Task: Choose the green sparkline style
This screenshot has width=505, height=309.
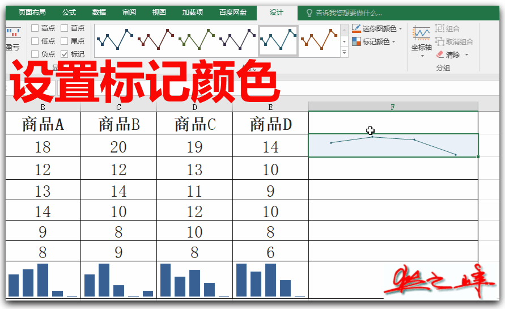Action: 197,39
